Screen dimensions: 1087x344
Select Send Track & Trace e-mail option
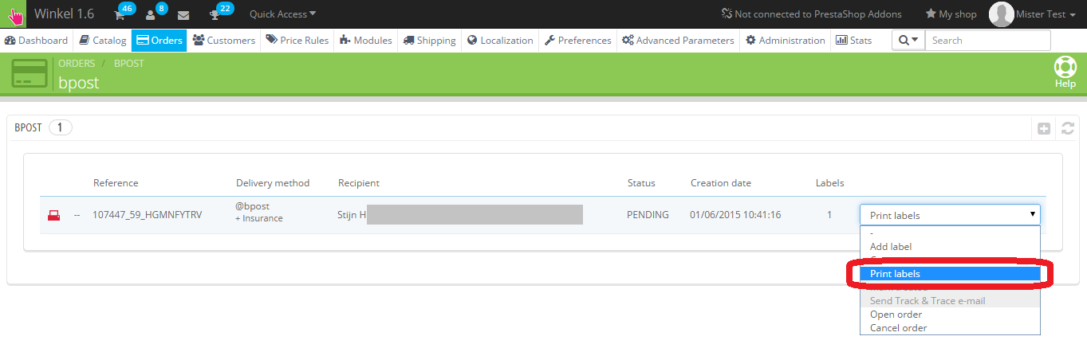[x=950, y=301]
